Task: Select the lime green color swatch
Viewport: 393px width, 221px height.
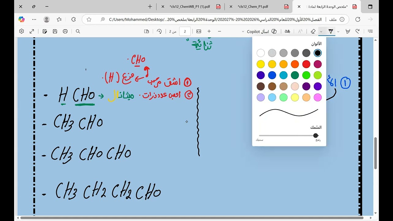Action: tap(318, 75)
